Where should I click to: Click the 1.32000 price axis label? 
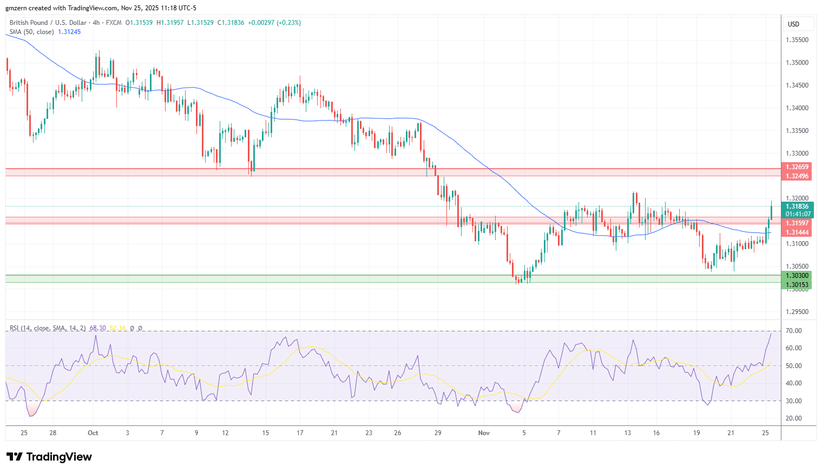click(x=797, y=198)
